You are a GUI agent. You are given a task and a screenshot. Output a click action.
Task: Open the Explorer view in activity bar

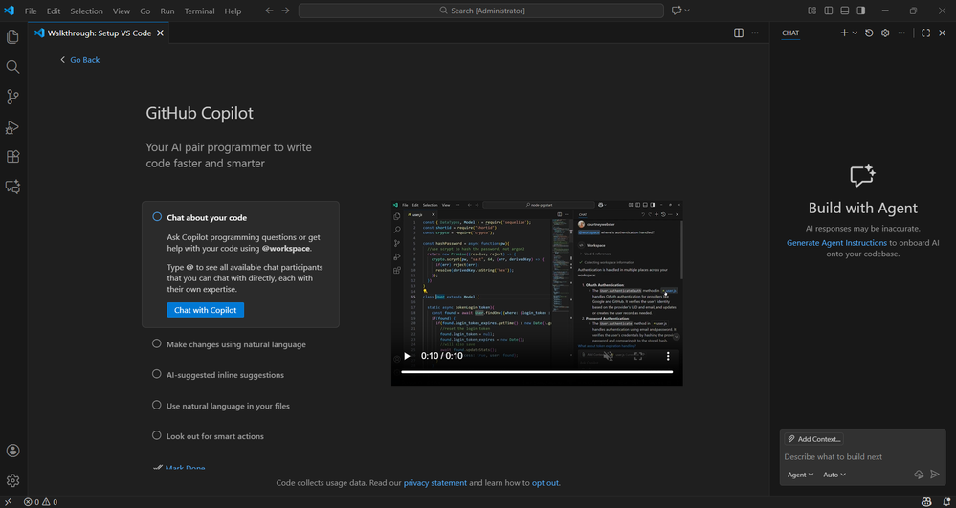click(x=12, y=36)
